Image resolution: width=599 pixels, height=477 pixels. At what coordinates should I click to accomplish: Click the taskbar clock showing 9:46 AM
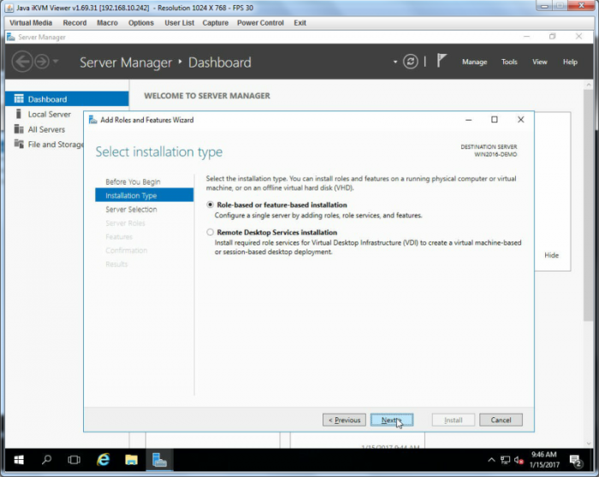[544, 459]
